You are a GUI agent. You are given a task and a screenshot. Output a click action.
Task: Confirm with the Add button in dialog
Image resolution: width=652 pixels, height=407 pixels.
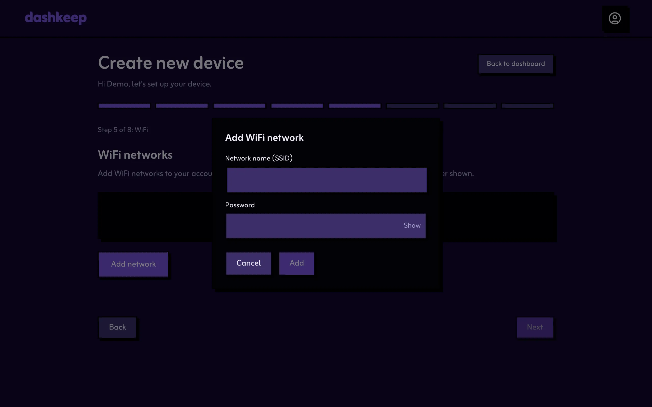point(297,263)
